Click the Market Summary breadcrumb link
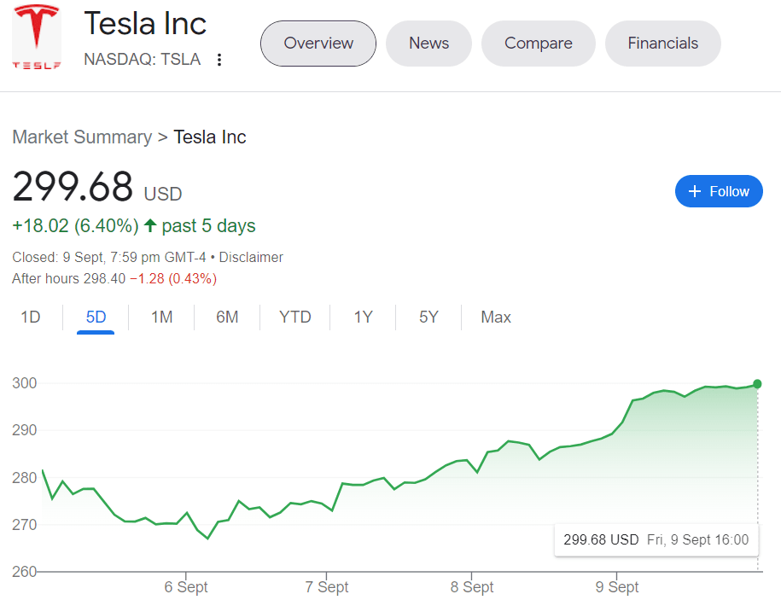 82,137
